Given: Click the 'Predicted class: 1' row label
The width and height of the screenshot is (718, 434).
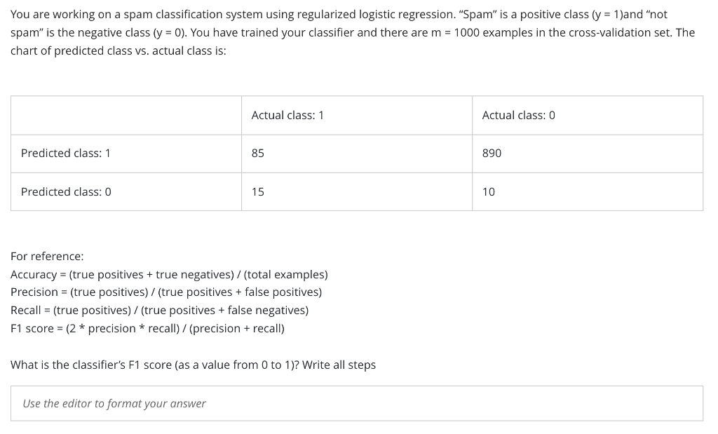Looking at the screenshot, I should pos(65,153).
